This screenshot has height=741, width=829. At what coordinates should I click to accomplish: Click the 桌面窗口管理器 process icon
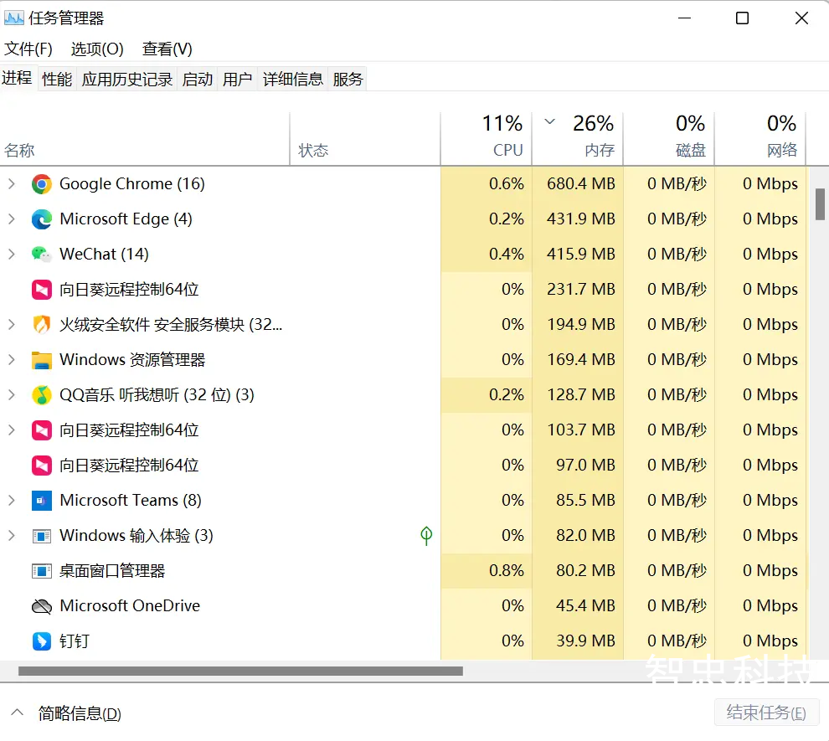42,571
